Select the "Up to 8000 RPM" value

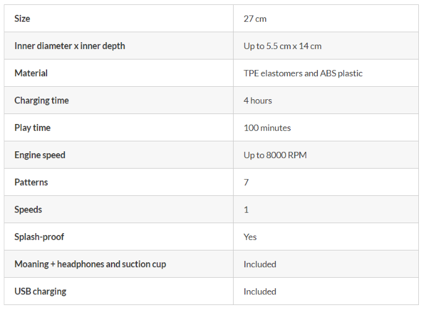[275, 155]
